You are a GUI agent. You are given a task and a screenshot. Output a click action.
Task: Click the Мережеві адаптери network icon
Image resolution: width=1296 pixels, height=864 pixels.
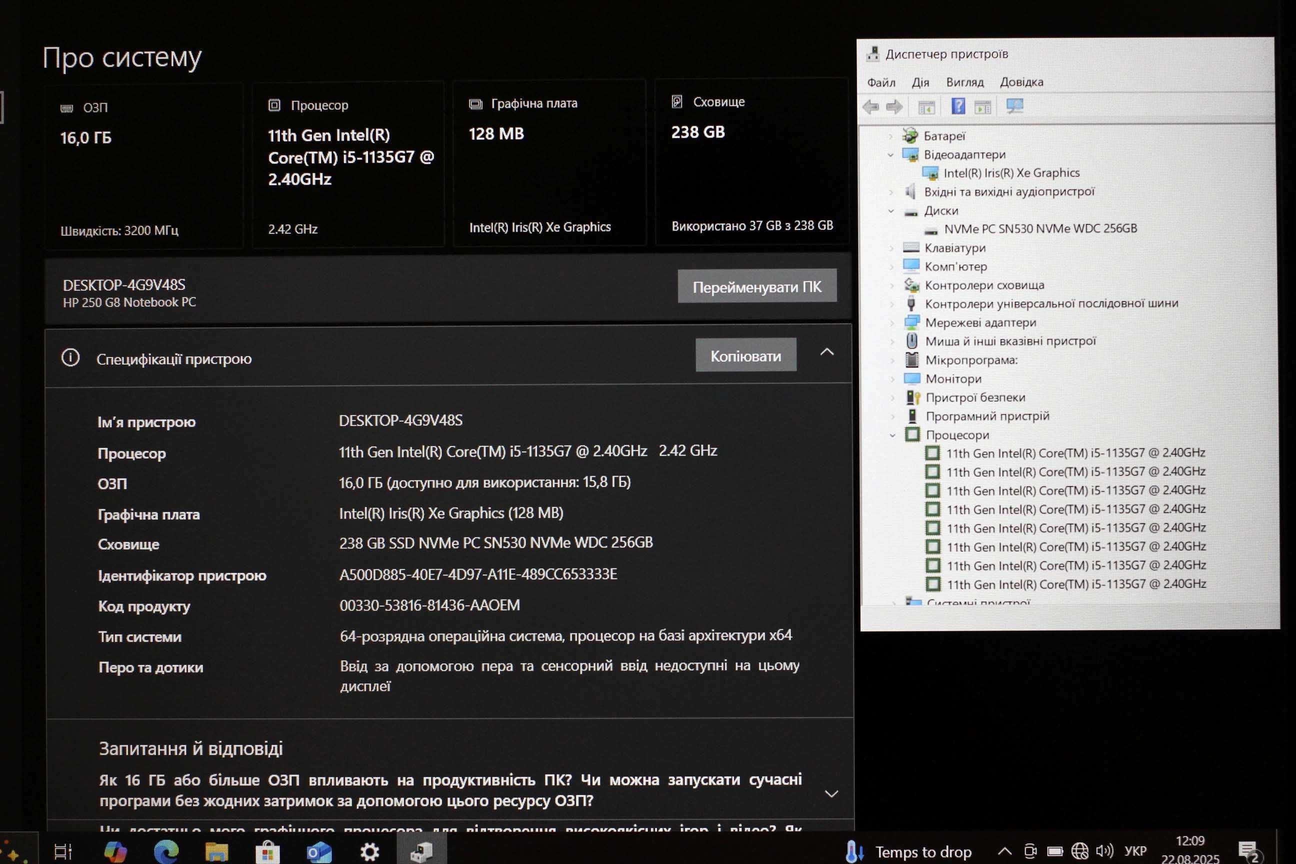912,322
